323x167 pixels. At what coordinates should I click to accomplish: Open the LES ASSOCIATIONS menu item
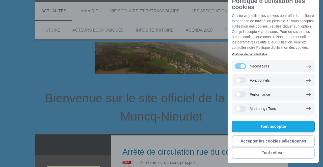[209, 11]
